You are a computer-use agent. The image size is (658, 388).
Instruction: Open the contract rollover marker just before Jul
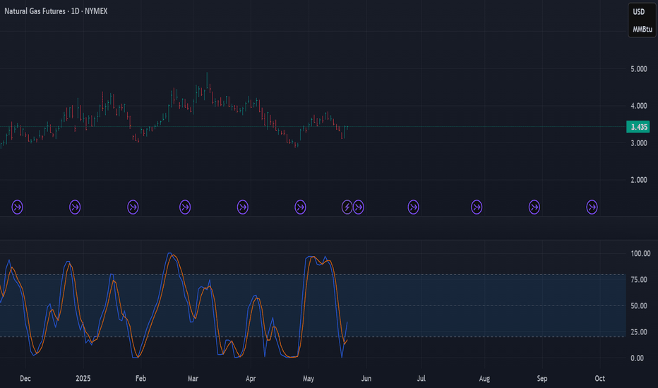(413, 207)
